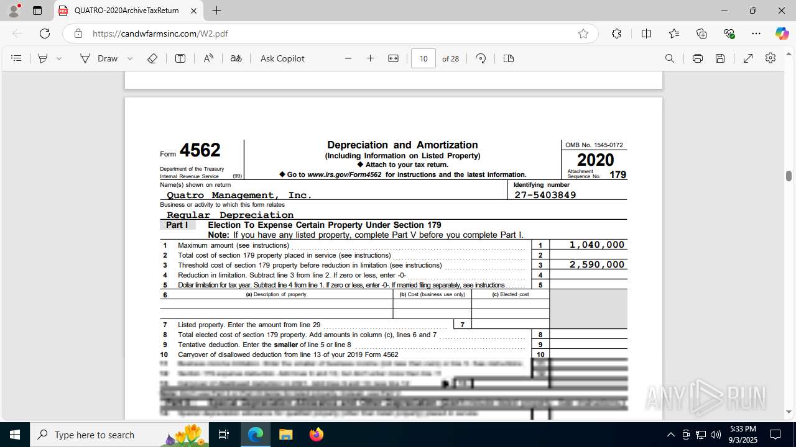This screenshot has width=796, height=447.
Task: Open the notification center
Action: click(775, 435)
